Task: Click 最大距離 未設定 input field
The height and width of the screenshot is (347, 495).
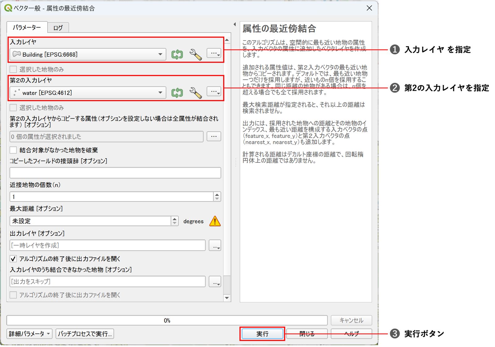Action: point(91,221)
